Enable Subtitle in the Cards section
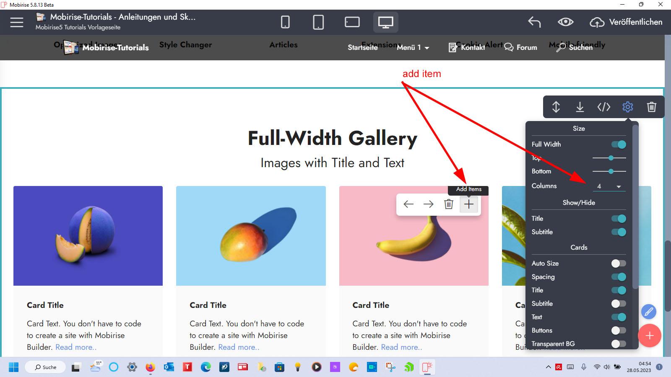 (x=619, y=304)
